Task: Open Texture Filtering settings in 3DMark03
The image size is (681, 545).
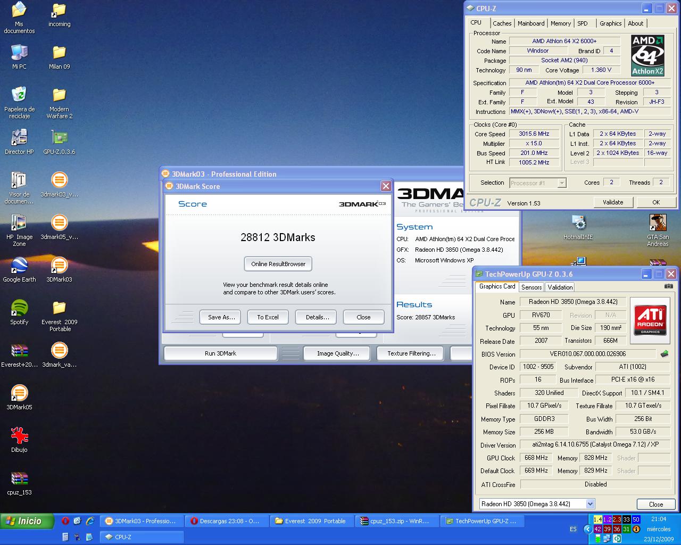Action: pos(411,353)
